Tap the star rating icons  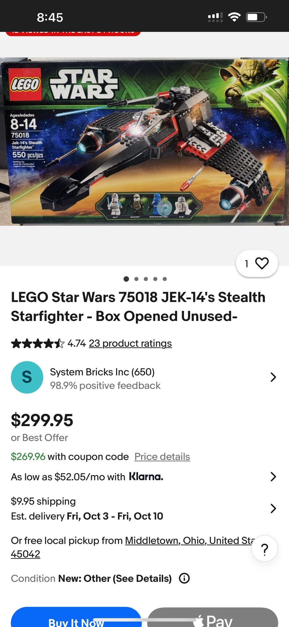click(37, 344)
